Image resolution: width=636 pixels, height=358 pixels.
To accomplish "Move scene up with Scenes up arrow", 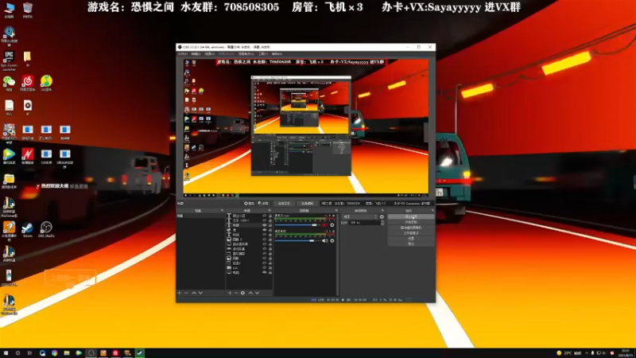I will coord(193,293).
